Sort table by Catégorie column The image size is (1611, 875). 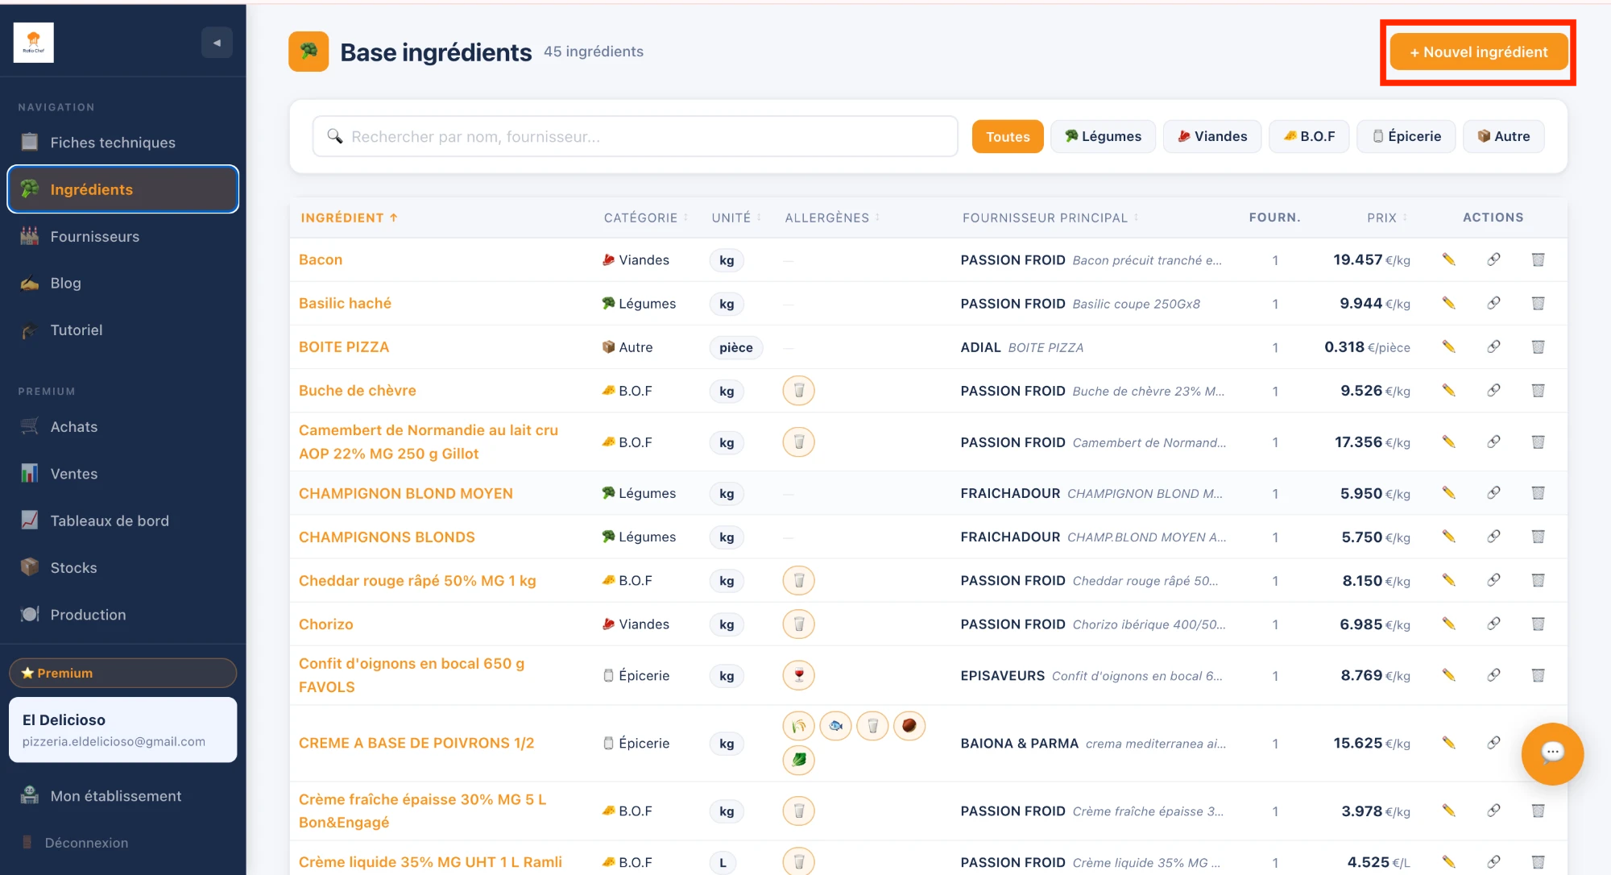(645, 218)
